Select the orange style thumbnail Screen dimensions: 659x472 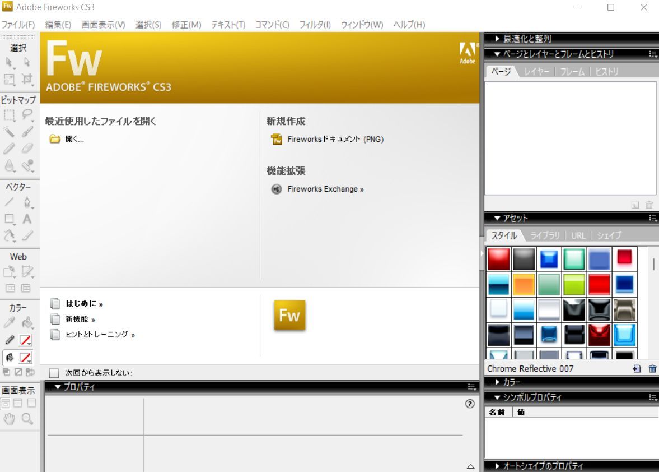point(524,284)
